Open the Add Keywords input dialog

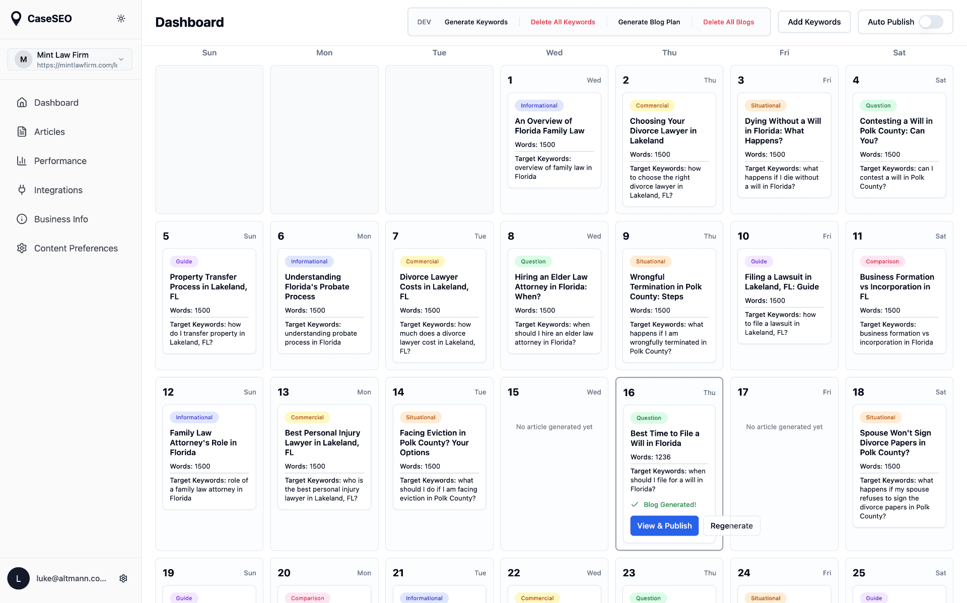coord(814,22)
